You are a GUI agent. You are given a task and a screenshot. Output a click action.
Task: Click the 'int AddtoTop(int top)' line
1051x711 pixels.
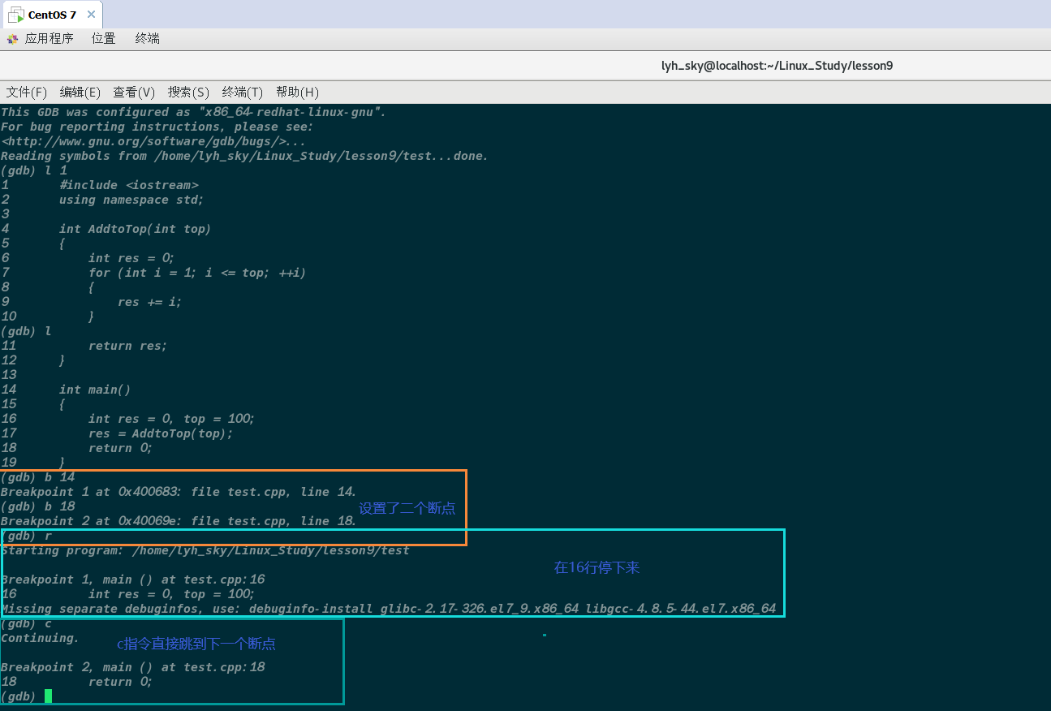pyautogui.click(x=135, y=229)
